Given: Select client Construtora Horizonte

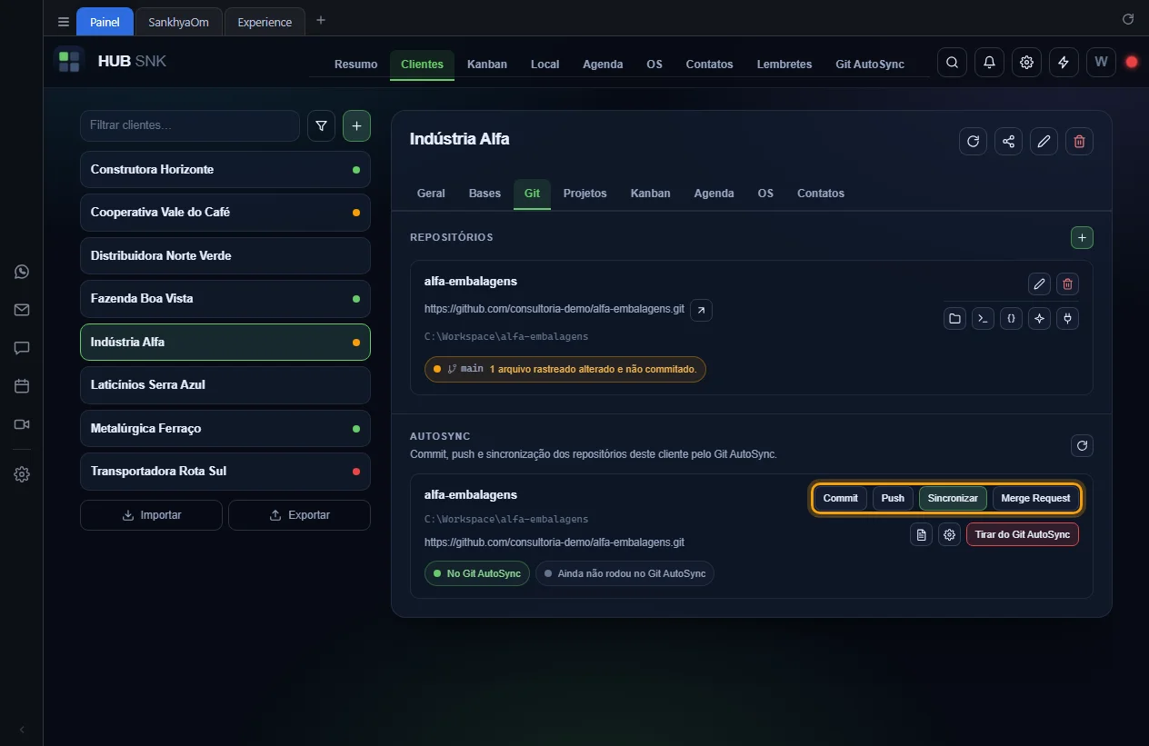Looking at the screenshot, I should click(x=225, y=170).
